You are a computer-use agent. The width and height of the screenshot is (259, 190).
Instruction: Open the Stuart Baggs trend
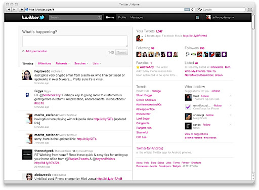pos(144,95)
